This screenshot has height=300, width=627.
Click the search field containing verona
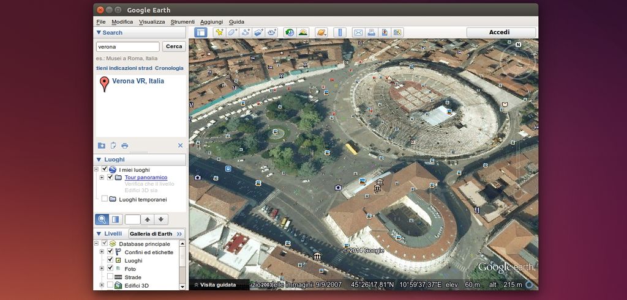[127, 46]
